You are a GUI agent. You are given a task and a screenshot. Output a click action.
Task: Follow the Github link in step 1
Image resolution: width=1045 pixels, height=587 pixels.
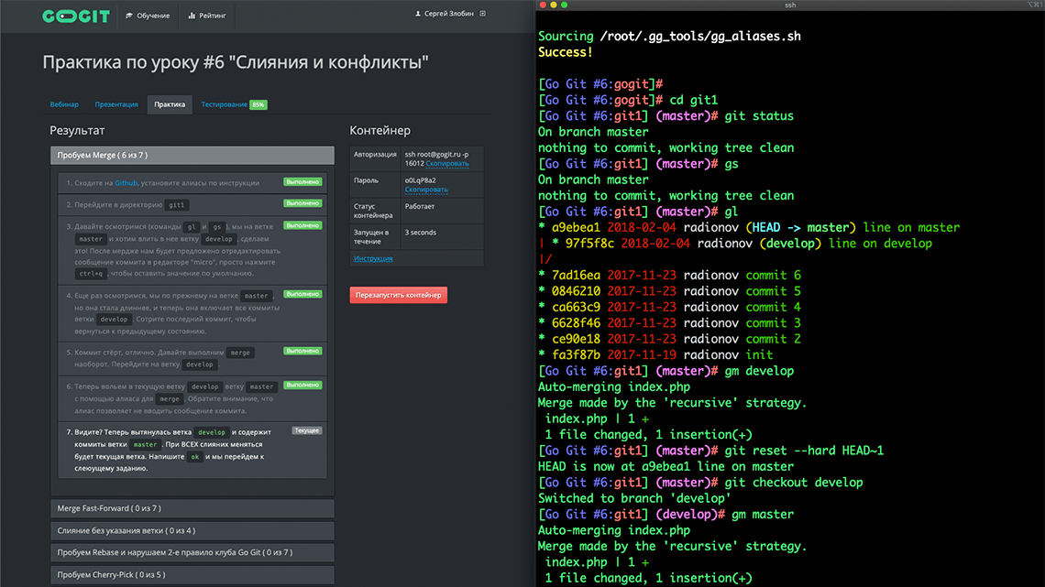coord(126,183)
